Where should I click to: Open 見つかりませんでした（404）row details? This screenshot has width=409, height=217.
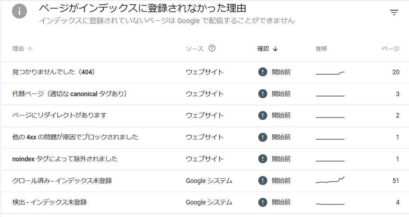tap(206, 72)
